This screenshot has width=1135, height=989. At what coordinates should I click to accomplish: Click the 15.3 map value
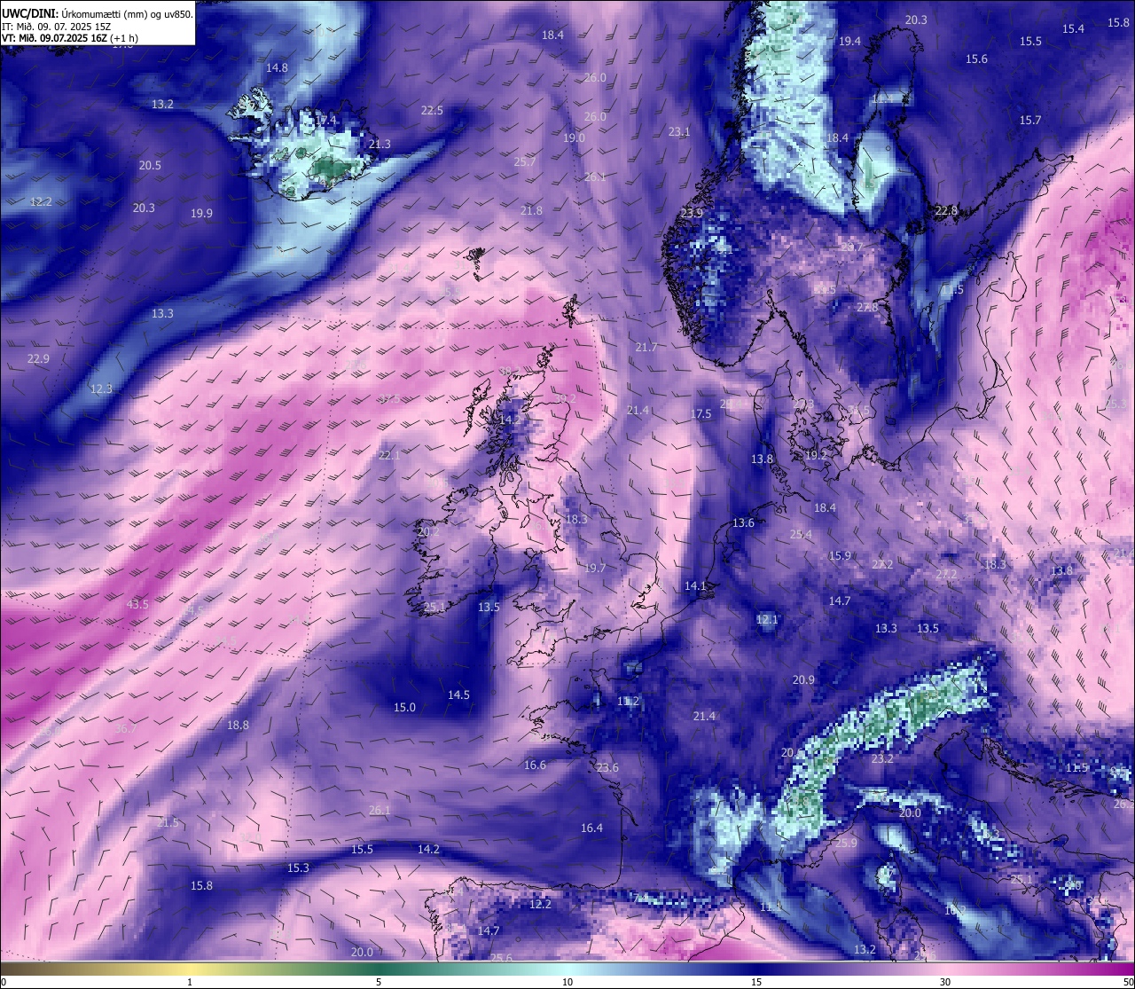(298, 867)
